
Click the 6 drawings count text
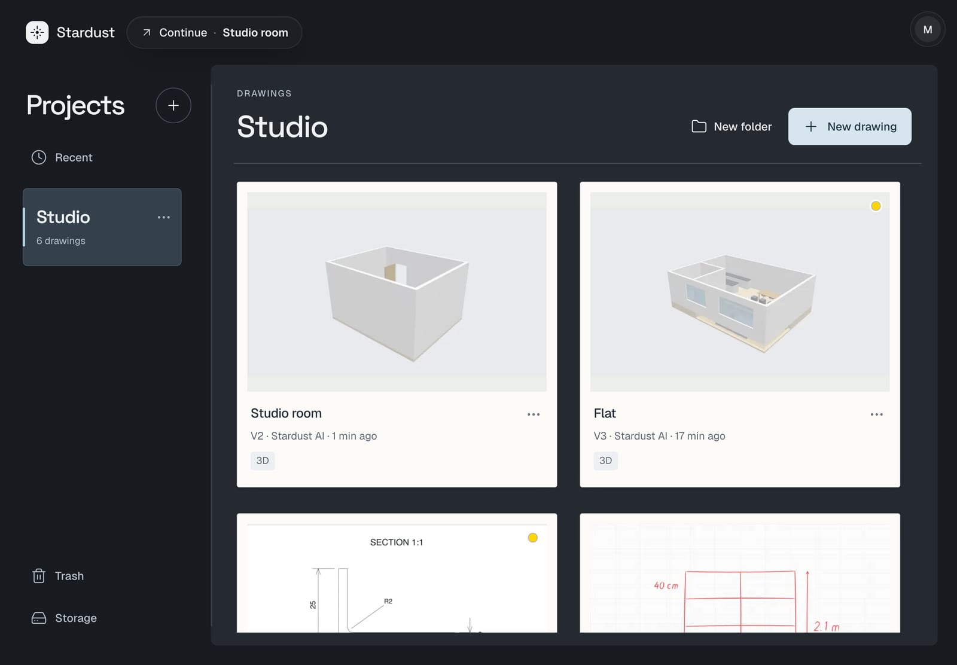click(61, 240)
